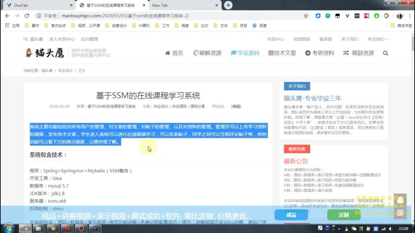Click the 定制 green button

344,215
